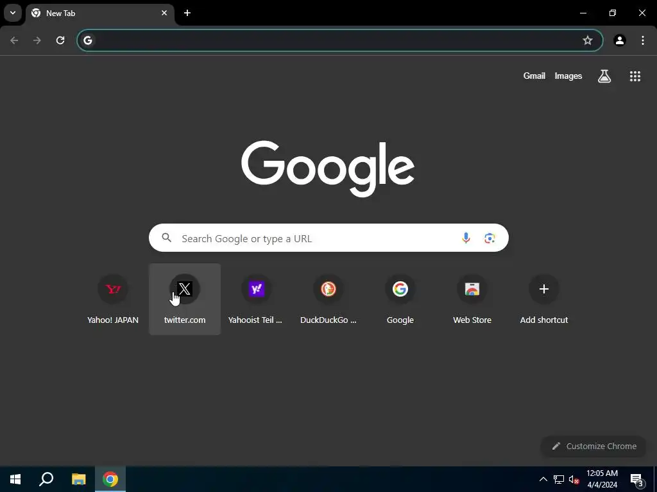Focus the Search Google or type a URL box
This screenshot has height=492, width=657.
point(328,238)
